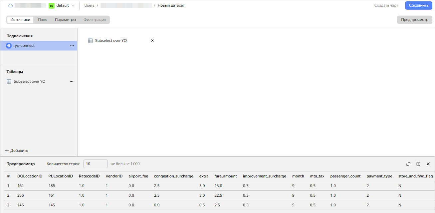435x213 pixels.
Task: Click the yq-connect connection icon
Action: coord(8,46)
